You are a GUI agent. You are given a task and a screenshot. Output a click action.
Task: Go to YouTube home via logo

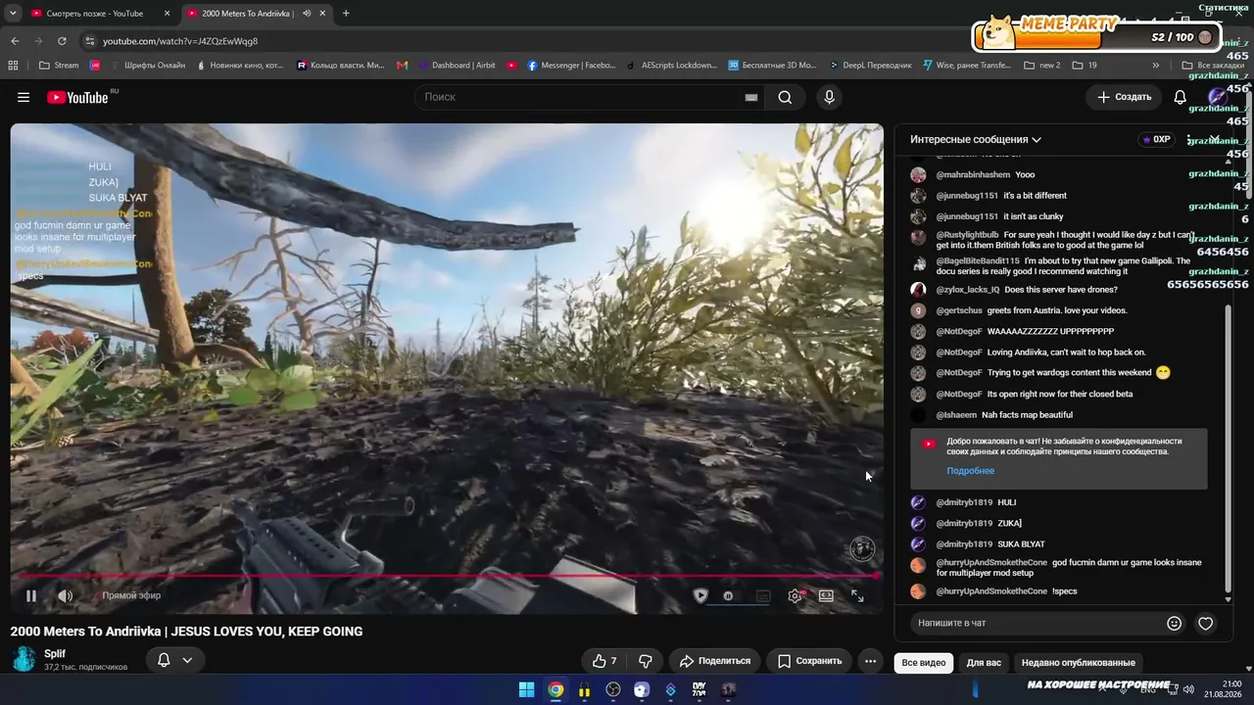(77, 97)
